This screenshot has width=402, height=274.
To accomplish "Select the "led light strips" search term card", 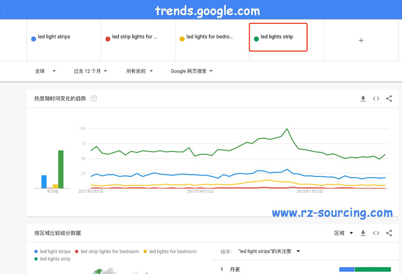I will coord(64,40).
